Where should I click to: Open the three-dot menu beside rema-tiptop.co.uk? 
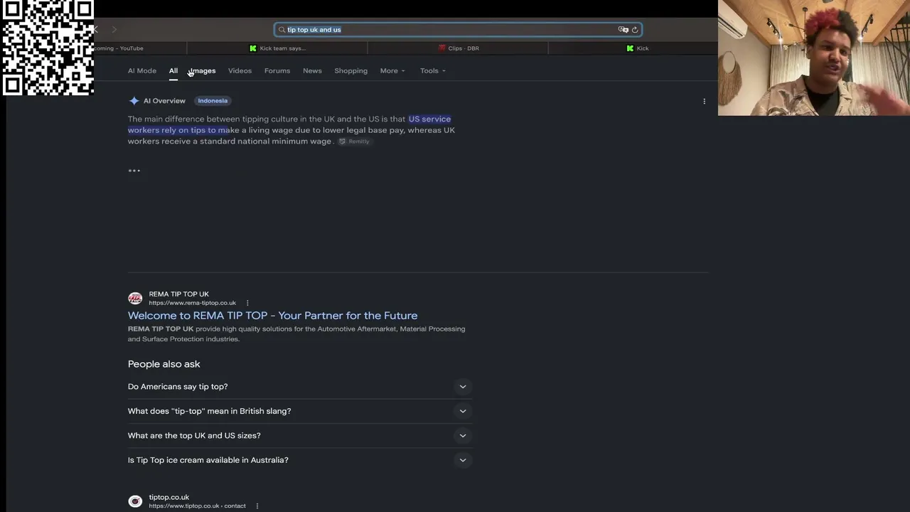[x=247, y=303]
